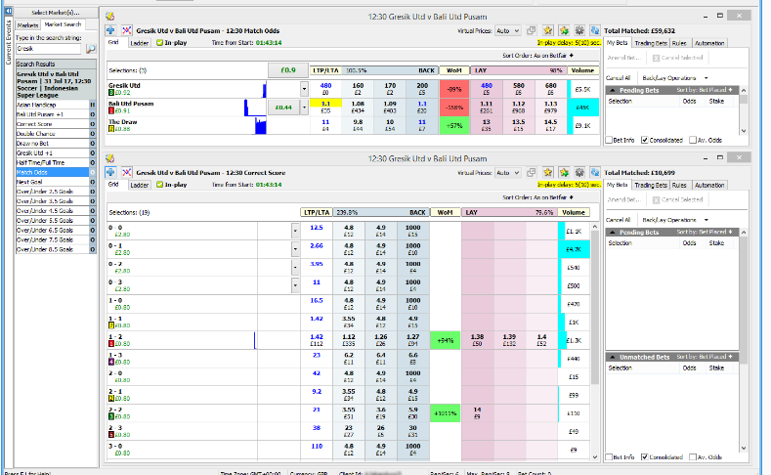Click the cyan volume cell for Bali Utd Pusam
The height and width of the screenshot is (475, 771).
582,108
